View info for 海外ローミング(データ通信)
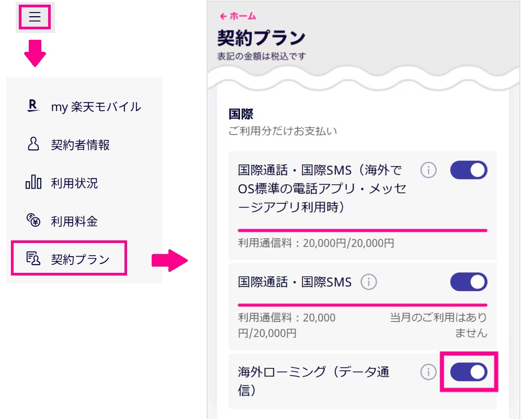The width and height of the screenshot is (523, 419). 428,372
